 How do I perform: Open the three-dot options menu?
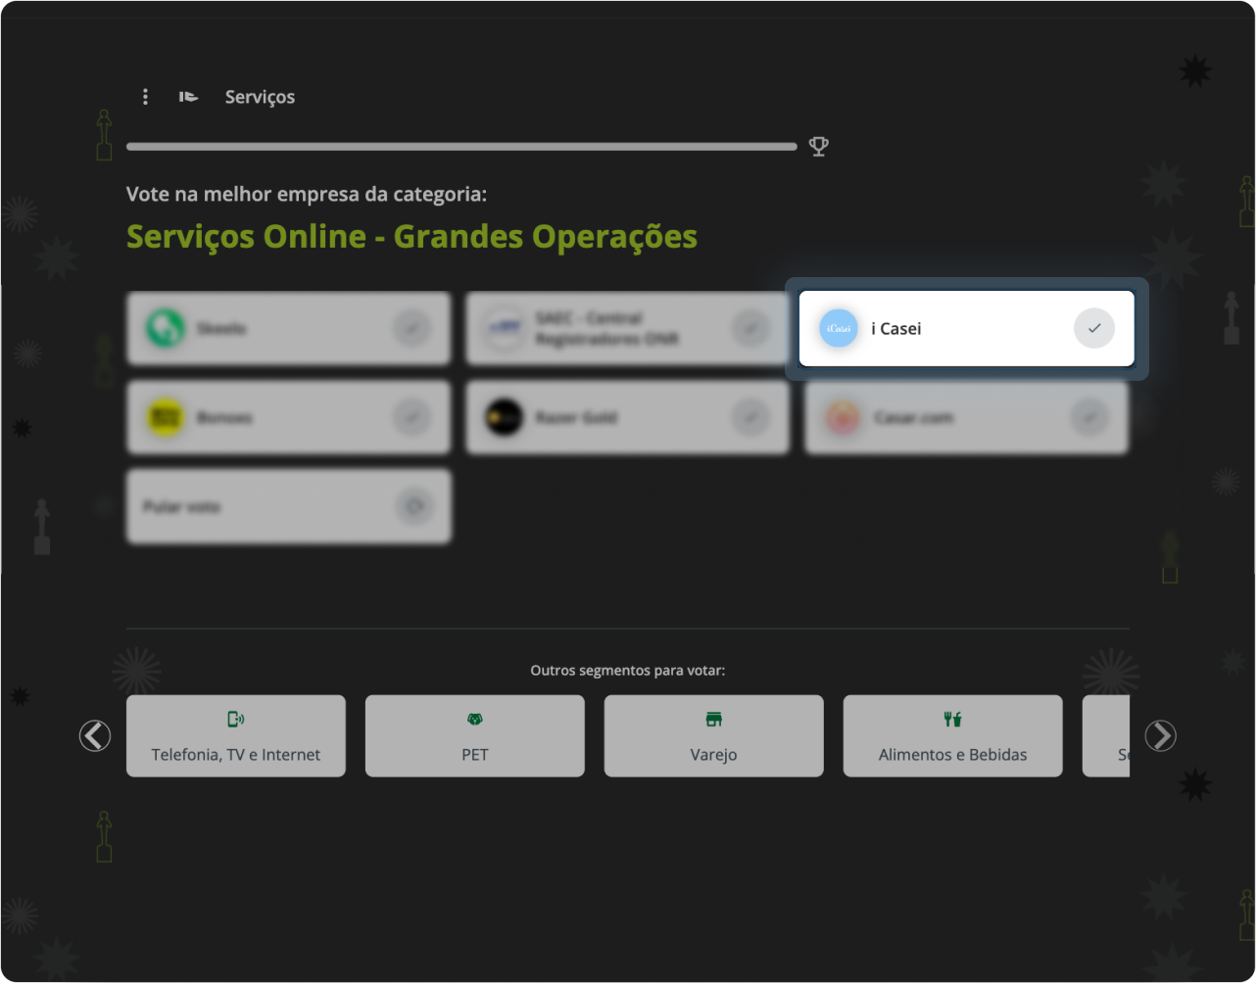coord(145,96)
